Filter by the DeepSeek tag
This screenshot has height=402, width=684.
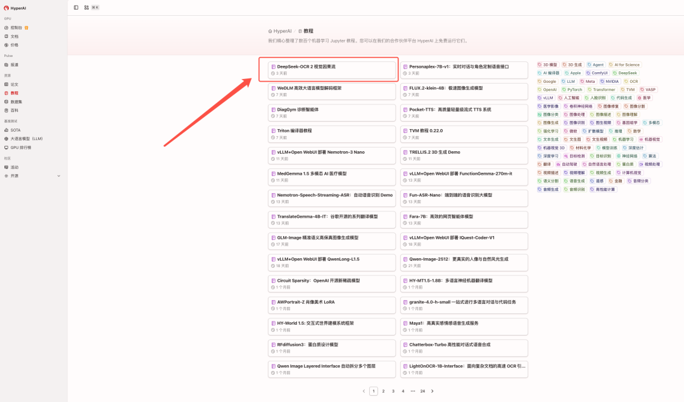[625, 73]
